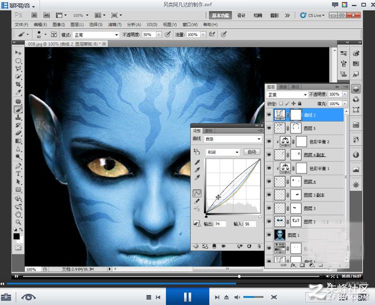Viewport: 375px width, 305px height.
Task: Pick the black point eyedropper in Curves
Action: point(197,162)
